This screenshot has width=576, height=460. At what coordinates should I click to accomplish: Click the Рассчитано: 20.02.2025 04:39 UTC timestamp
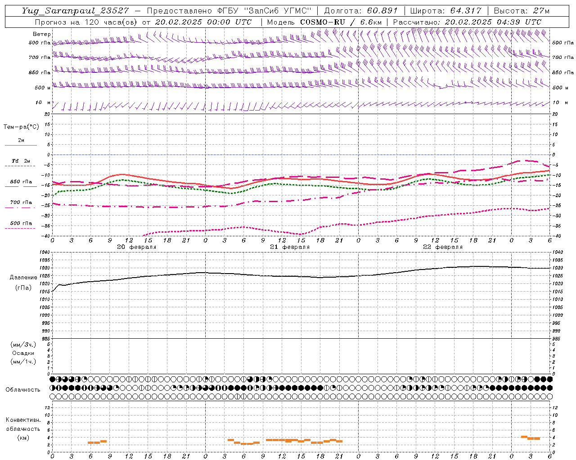(467, 22)
